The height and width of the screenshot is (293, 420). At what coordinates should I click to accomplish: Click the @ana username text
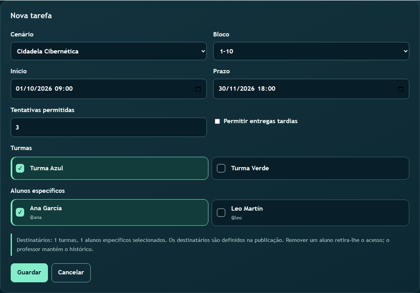point(36,217)
